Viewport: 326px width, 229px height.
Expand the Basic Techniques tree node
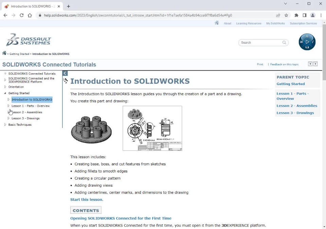[x=5, y=124]
